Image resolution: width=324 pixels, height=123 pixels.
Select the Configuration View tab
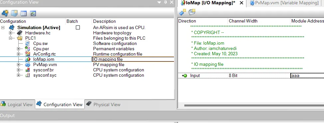(60, 104)
